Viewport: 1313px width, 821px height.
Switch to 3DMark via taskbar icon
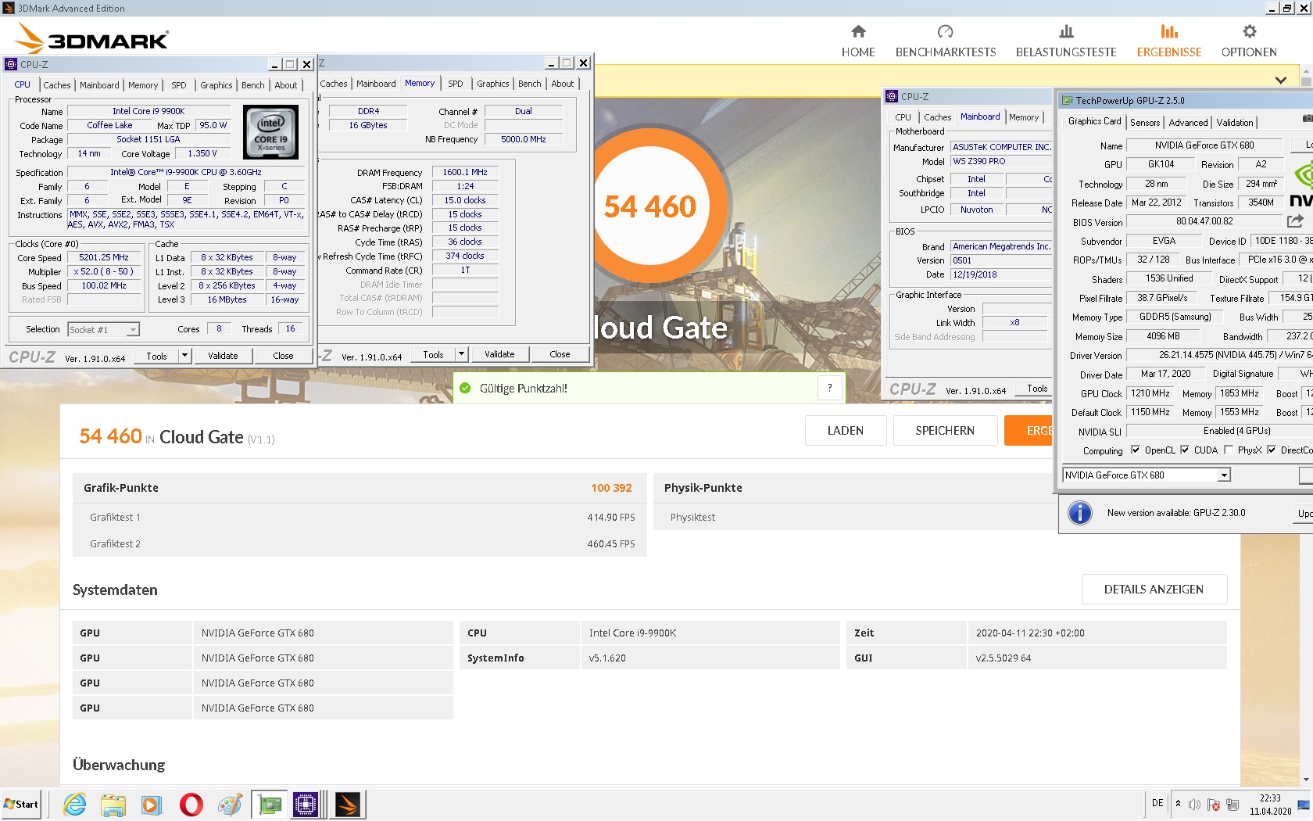[x=347, y=805]
